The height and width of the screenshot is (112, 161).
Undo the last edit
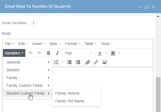point(30,53)
